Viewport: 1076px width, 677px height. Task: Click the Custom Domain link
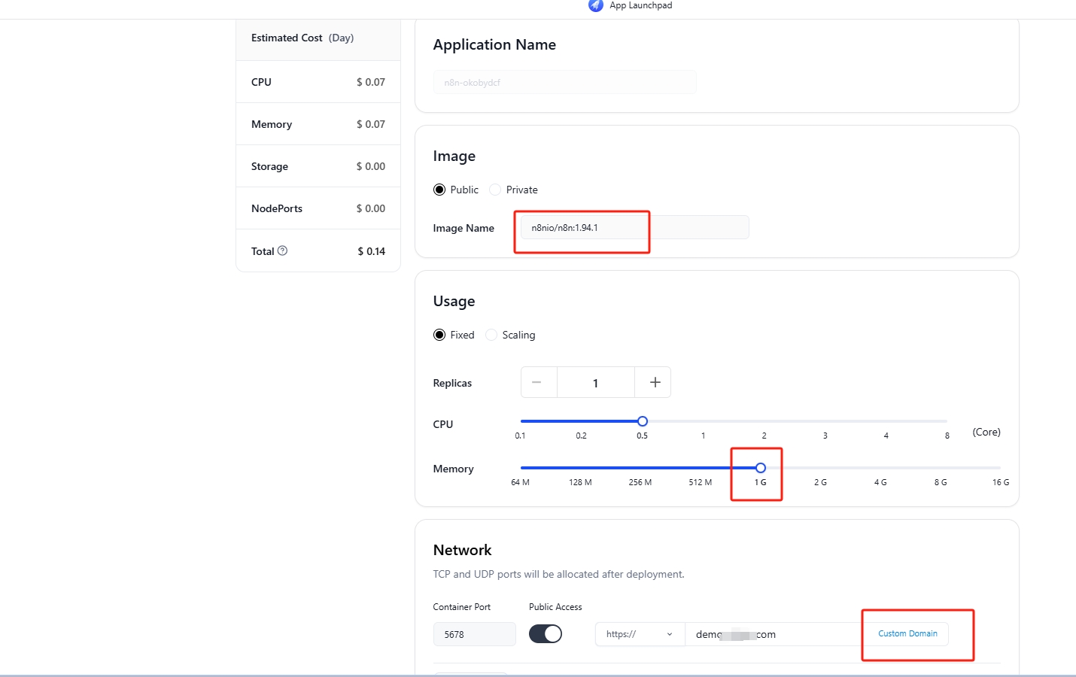pyautogui.click(x=907, y=634)
